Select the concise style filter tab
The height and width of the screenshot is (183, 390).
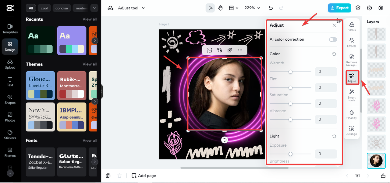tap(62, 8)
